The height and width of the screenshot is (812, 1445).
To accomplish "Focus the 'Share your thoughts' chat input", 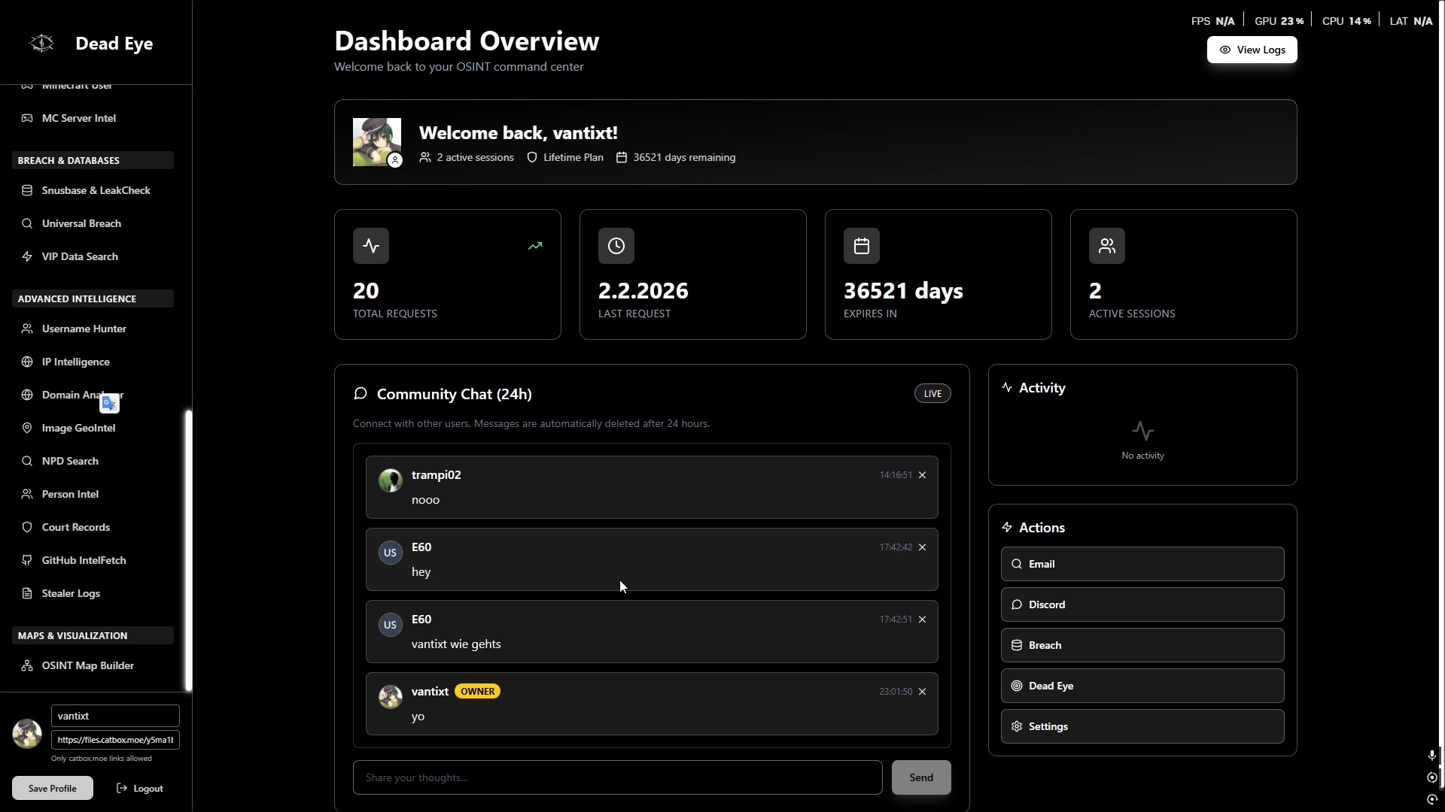I will click(617, 777).
